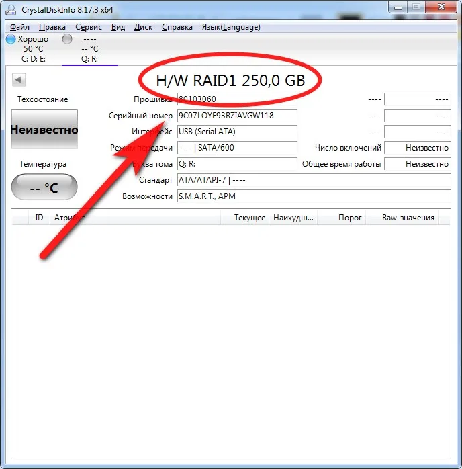Click the ID column header
This screenshot has height=469, width=462.
click(x=39, y=218)
